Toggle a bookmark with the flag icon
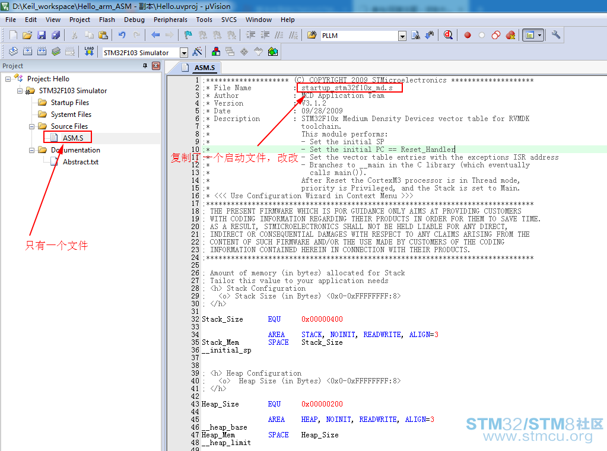The width and height of the screenshot is (607, 451). [x=188, y=35]
